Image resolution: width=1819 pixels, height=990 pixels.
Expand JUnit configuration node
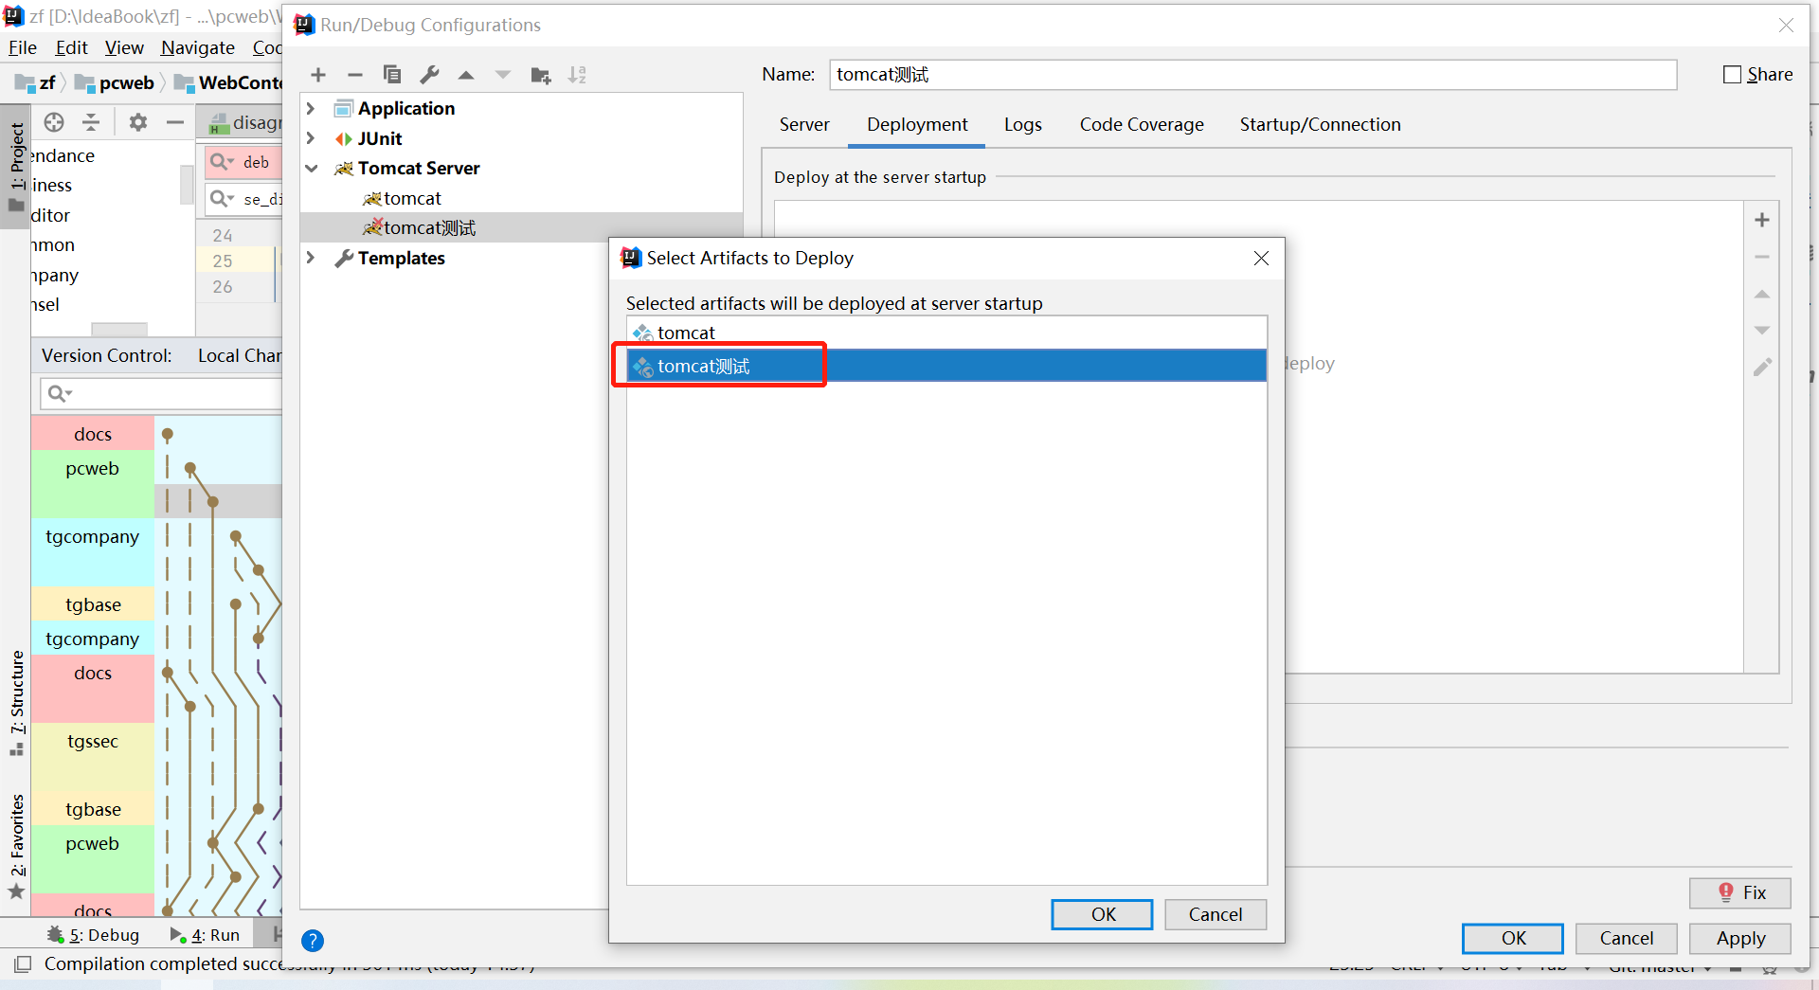tap(311, 138)
